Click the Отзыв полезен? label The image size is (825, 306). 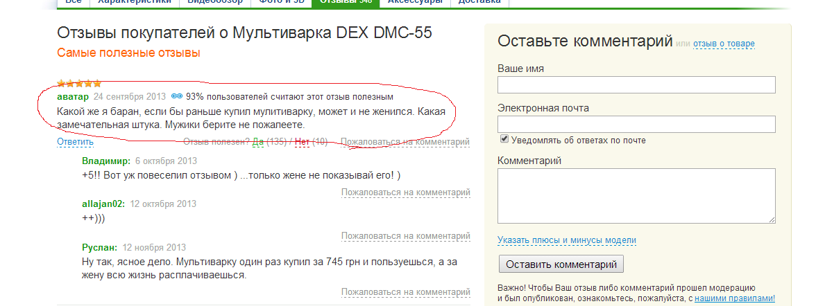[x=216, y=142]
